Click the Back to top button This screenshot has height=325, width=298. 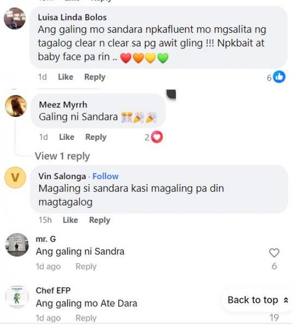point(258,300)
